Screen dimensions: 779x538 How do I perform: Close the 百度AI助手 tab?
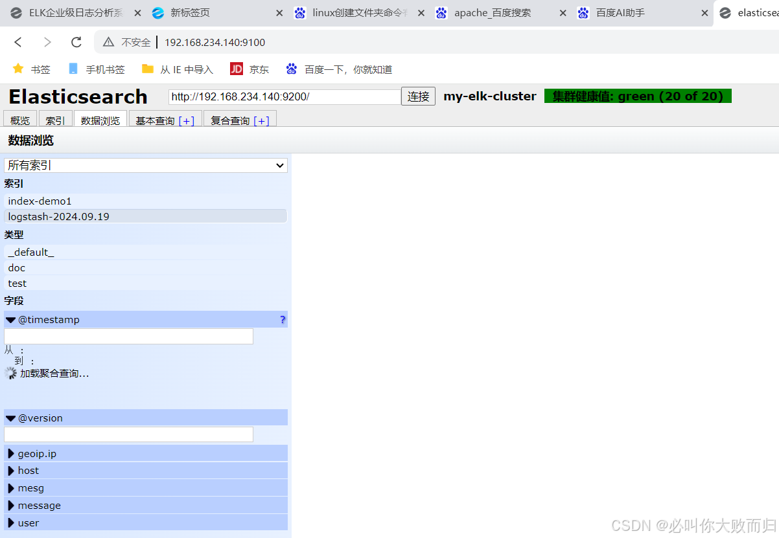click(x=704, y=13)
